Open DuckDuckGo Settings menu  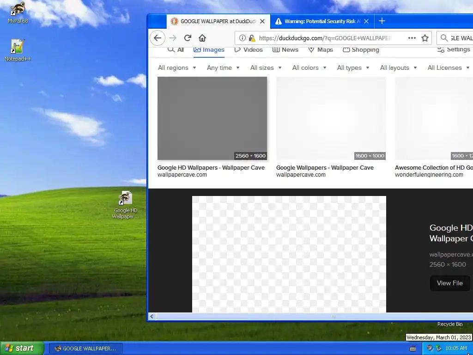(454, 49)
